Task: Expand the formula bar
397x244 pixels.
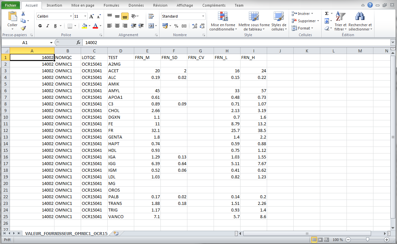Action: (393, 42)
